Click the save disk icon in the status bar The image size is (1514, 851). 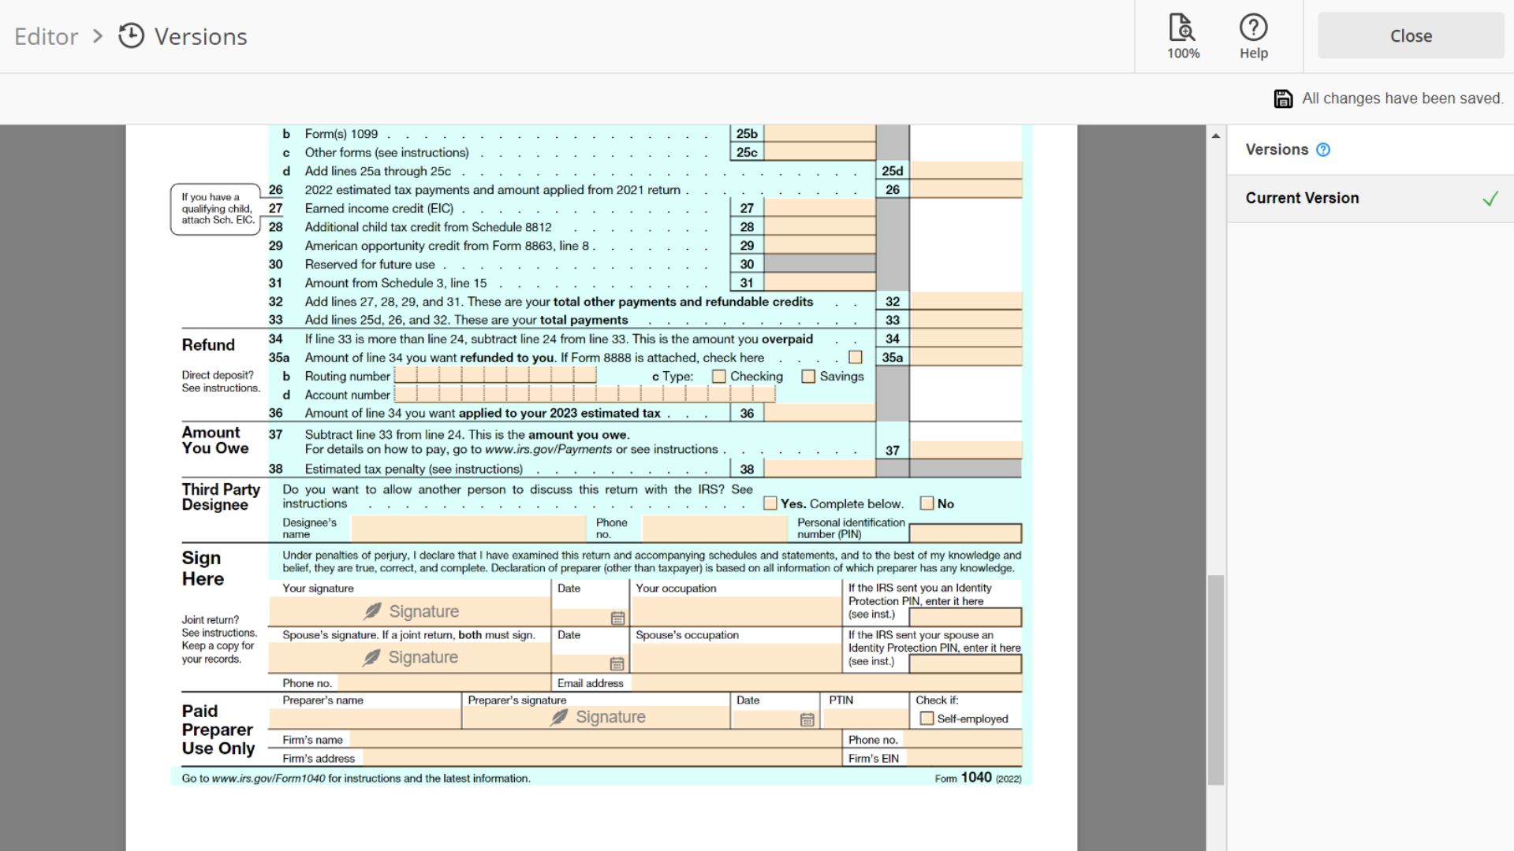pyautogui.click(x=1283, y=98)
